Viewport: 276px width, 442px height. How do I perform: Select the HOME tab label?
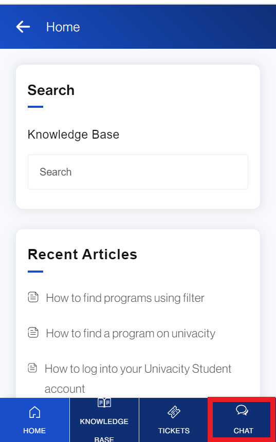coord(34,431)
